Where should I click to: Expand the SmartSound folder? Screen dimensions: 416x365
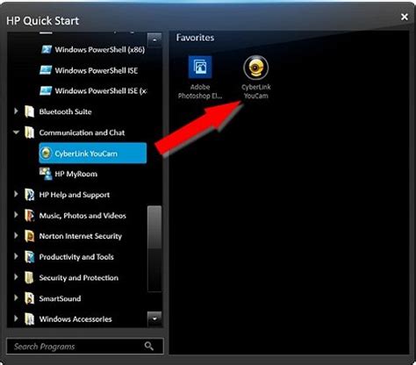16,297
